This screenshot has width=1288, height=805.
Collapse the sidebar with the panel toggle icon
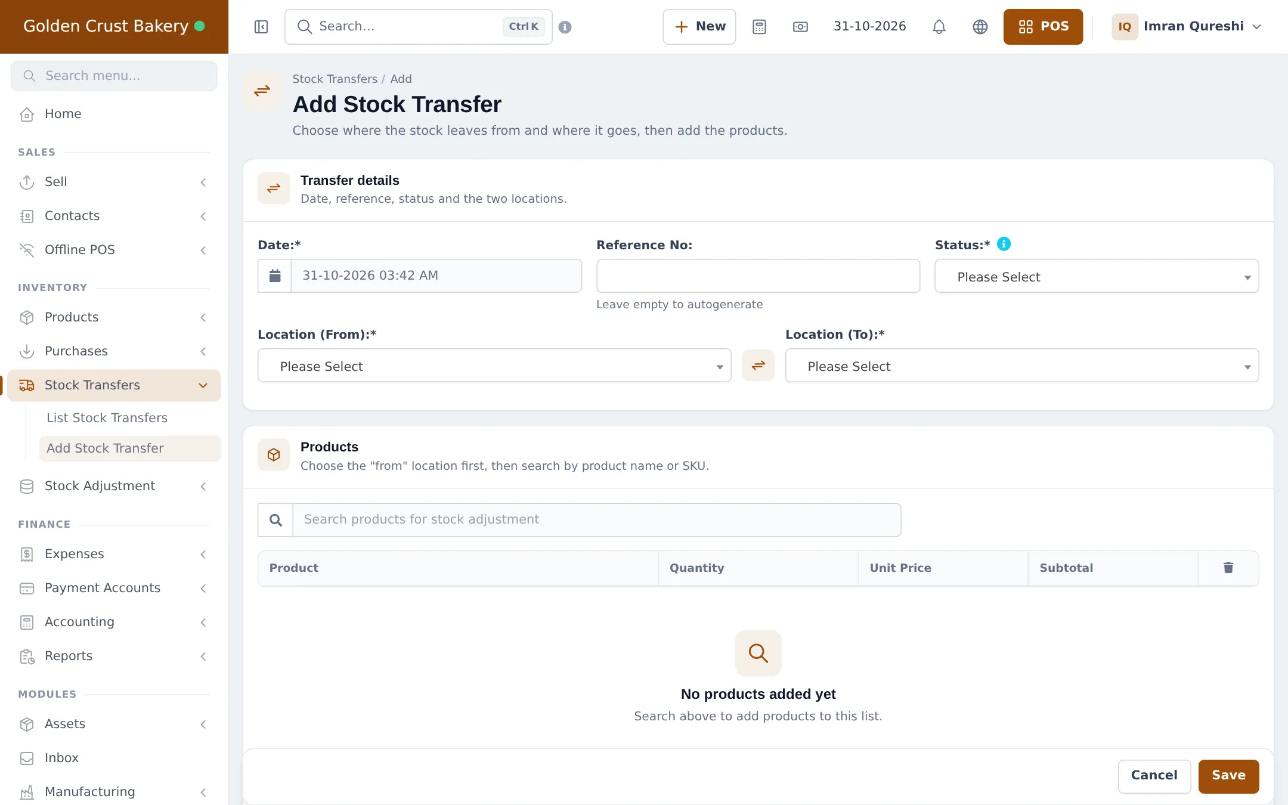tap(261, 27)
